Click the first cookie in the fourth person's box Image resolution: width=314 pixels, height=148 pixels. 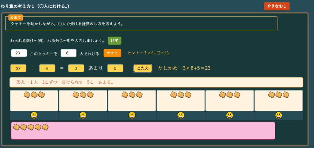click(174, 95)
